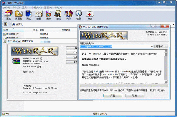Click the Add (添加) toolbar icon
Viewport: 177px width, 117px height.
[9, 14]
